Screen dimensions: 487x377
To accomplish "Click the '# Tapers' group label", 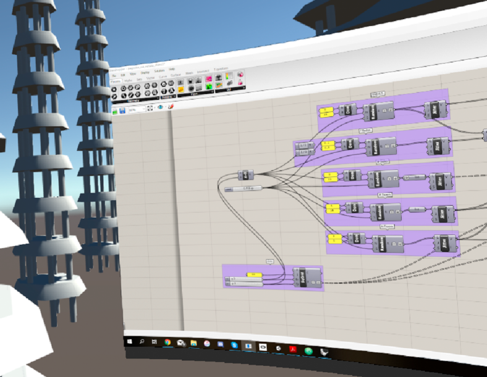I will tap(385, 195).
